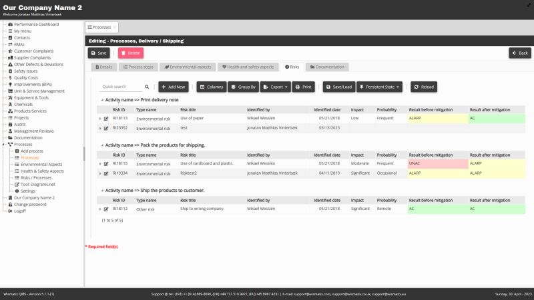Open the Export dropdown
The image size is (534, 300).
[275, 87]
